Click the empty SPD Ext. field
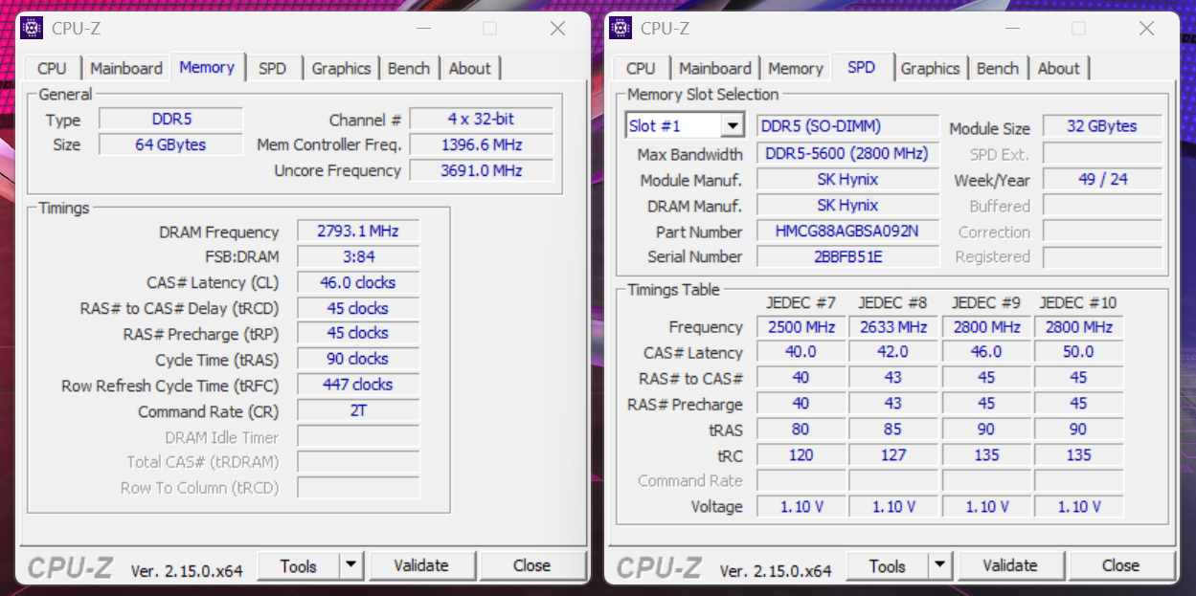 pos(1102,153)
